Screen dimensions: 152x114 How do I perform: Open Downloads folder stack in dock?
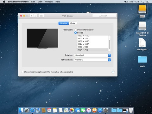pos(120,111)
